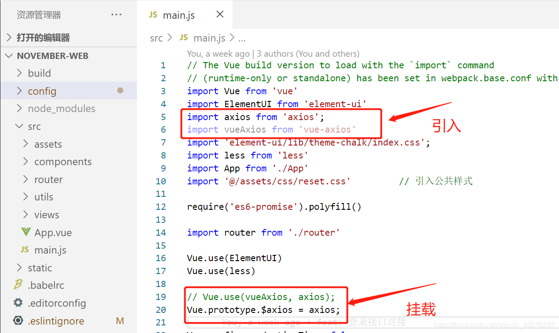Click line number 12 in the gutter
The height and width of the screenshot is (333, 559).
coord(161,207)
